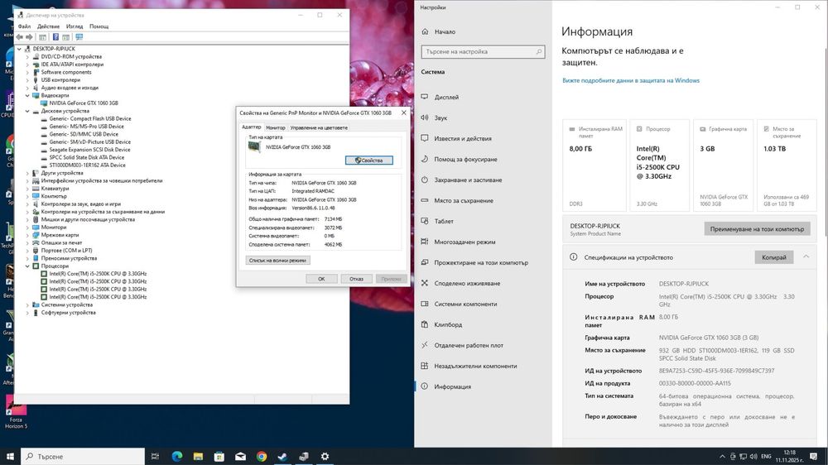Click the scan for hardware changes monitor icon
The height and width of the screenshot is (465, 828).
point(79,37)
